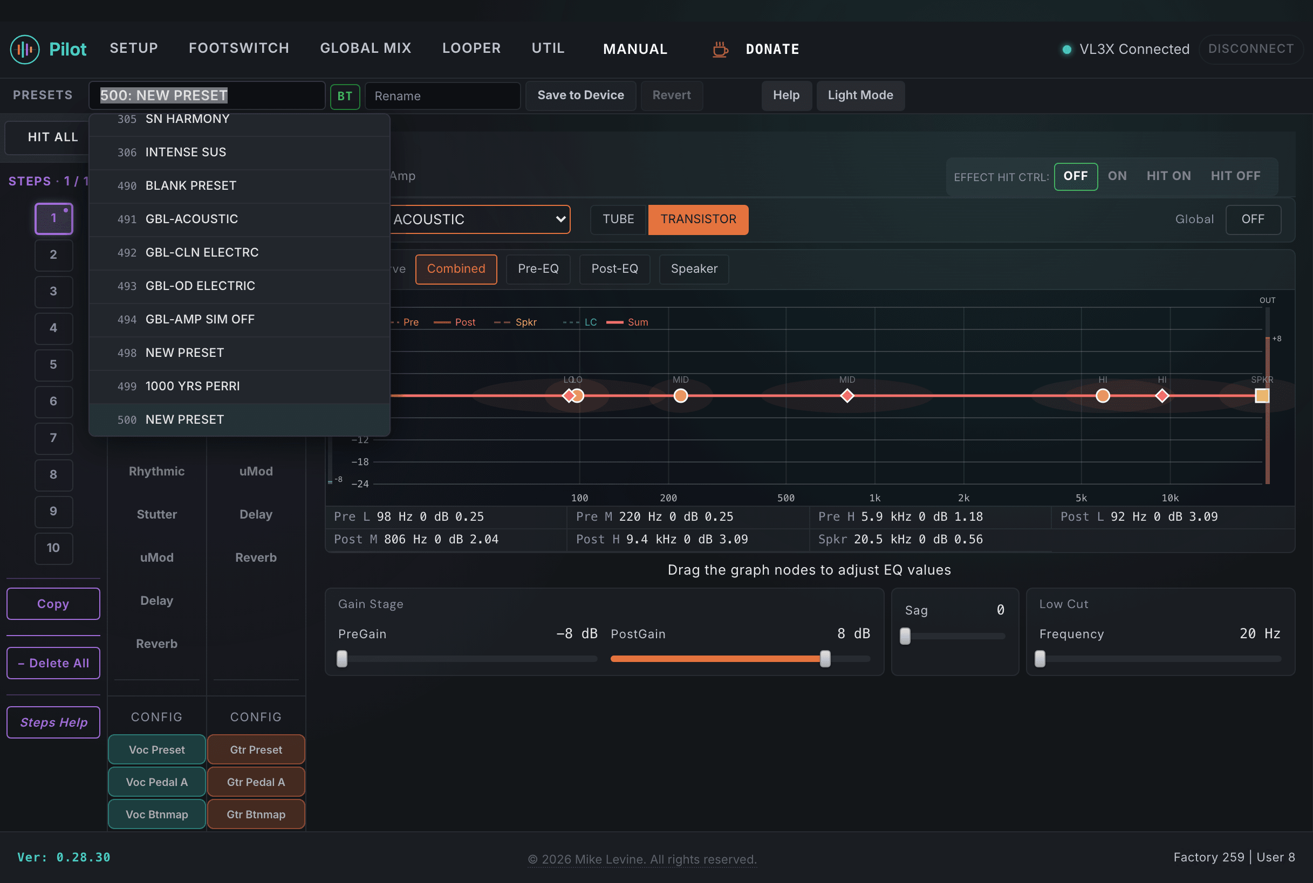Image resolution: width=1313 pixels, height=883 pixels.
Task: Open the GLOBAL MIX page
Action: [x=366, y=49]
